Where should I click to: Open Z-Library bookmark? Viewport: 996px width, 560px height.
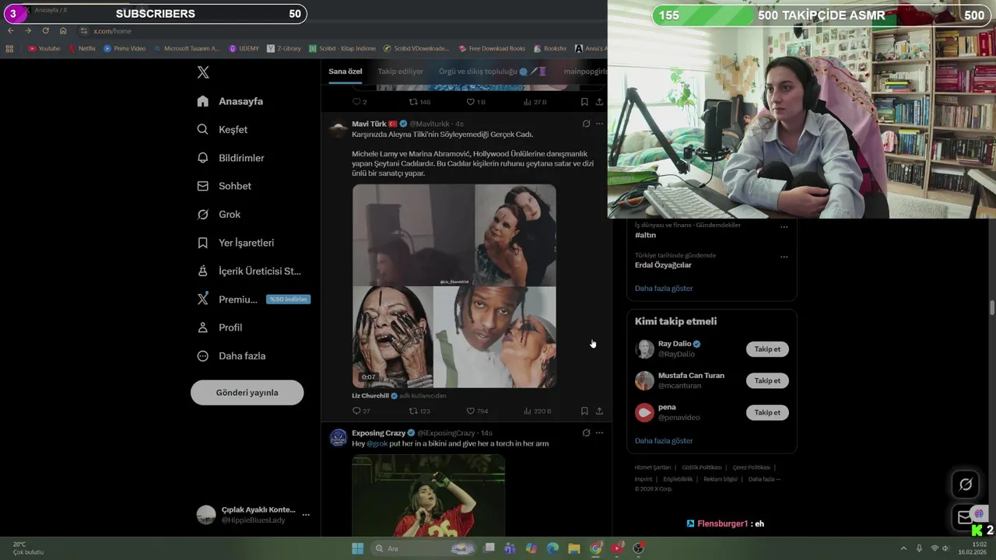[x=284, y=48]
